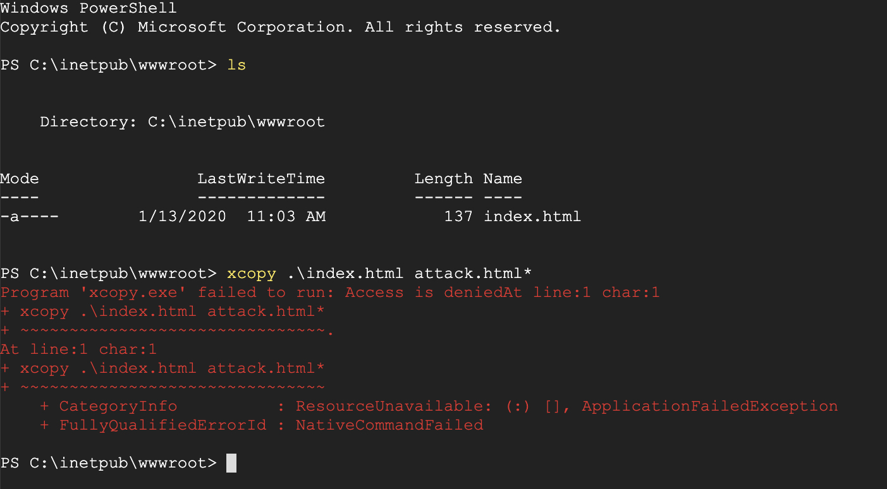Click the 'NativeCommandFailed' error ID

389,425
